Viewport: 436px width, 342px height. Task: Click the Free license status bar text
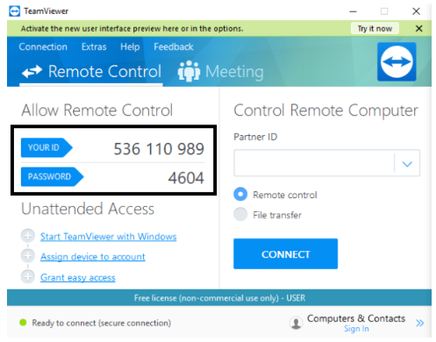tap(219, 298)
